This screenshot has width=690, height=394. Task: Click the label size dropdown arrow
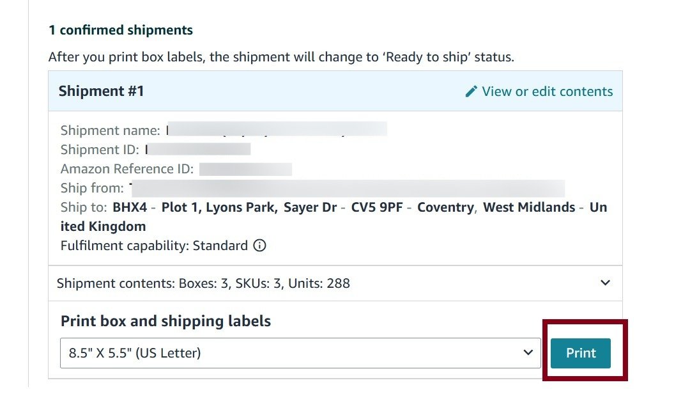tap(528, 353)
